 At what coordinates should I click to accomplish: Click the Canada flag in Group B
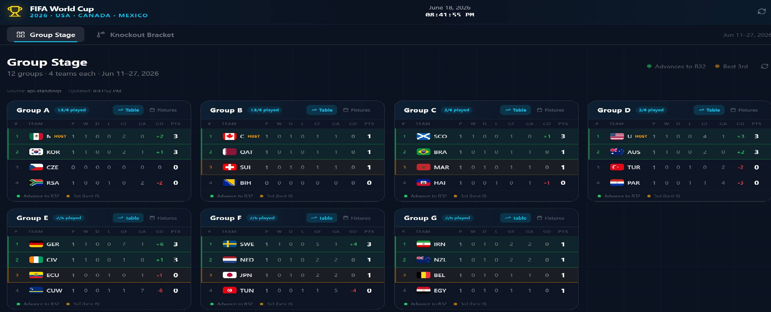click(229, 136)
